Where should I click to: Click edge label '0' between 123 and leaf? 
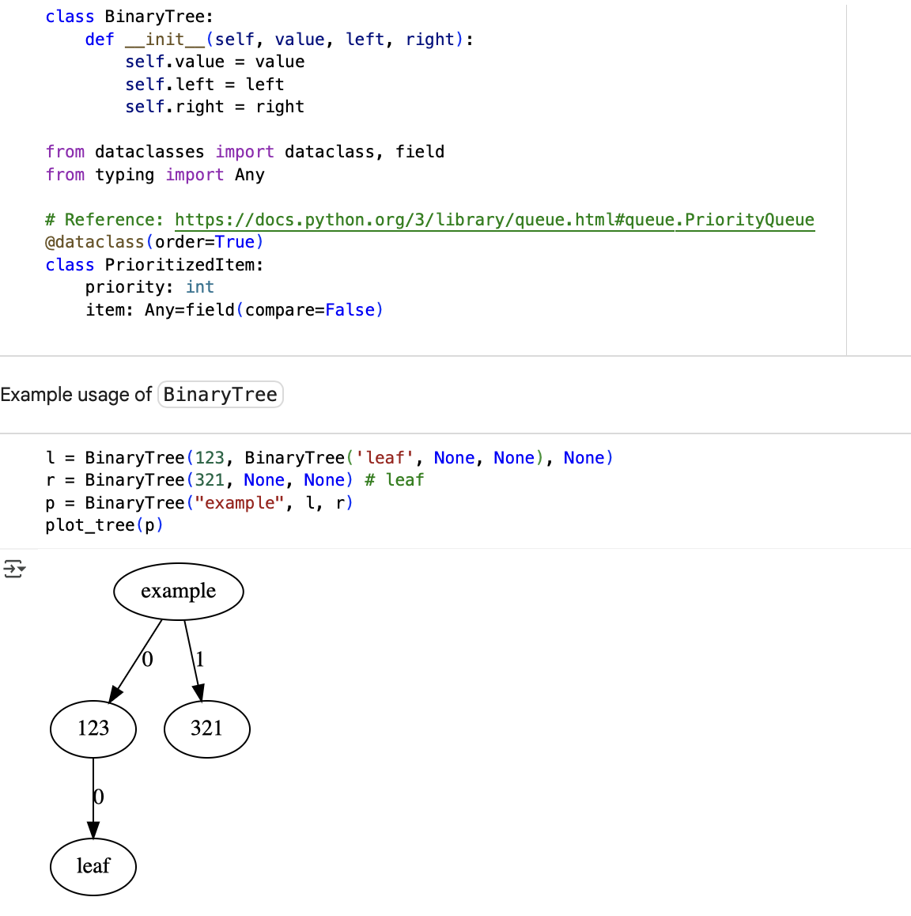[99, 797]
